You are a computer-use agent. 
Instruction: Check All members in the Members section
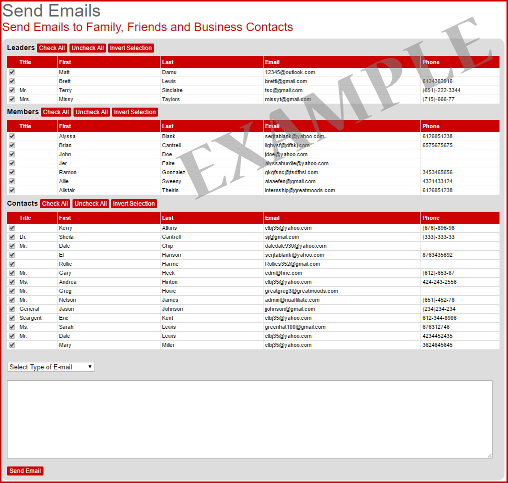(55, 112)
